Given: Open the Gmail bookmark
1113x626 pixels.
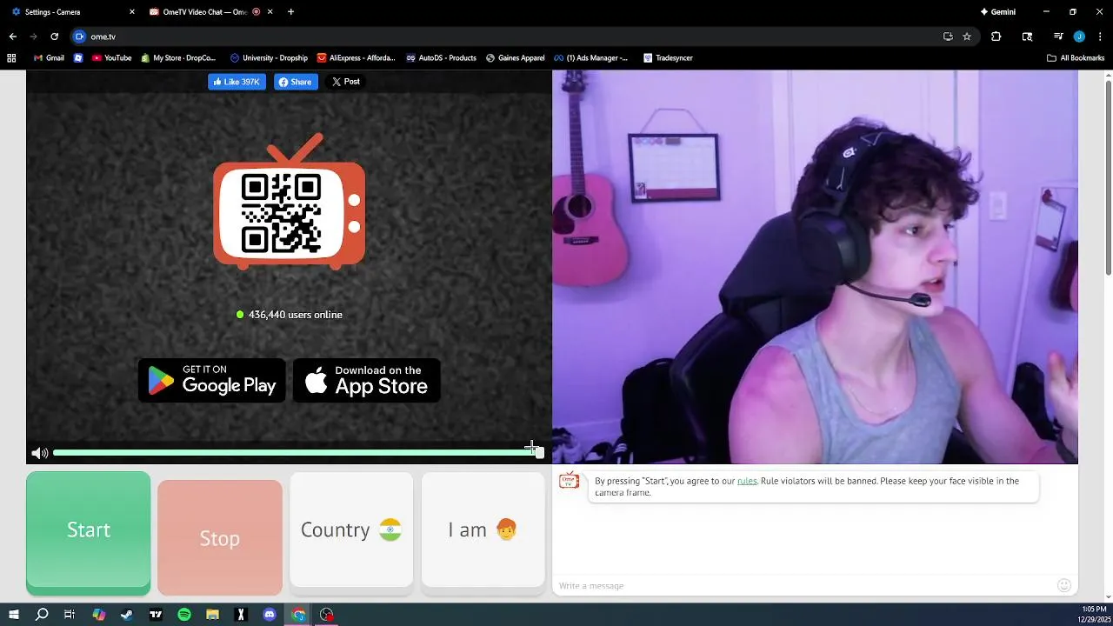Looking at the screenshot, I should [x=49, y=58].
